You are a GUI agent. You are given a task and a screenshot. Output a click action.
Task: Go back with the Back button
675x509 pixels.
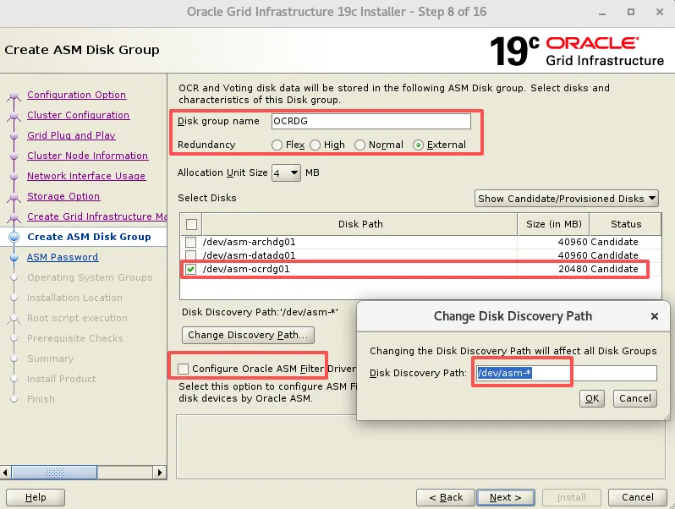click(446, 497)
